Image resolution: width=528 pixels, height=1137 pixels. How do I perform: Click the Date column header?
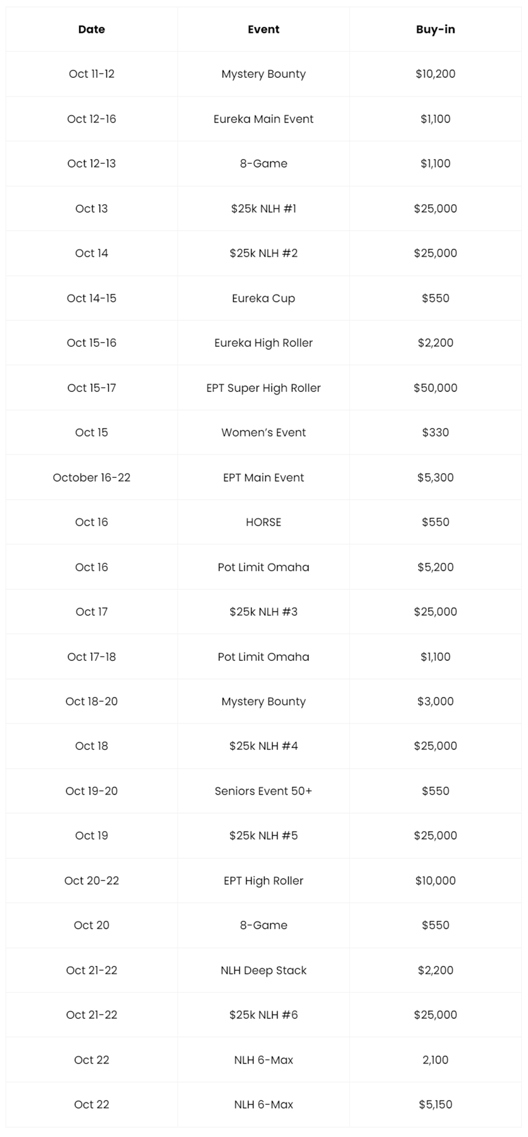(x=92, y=29)
